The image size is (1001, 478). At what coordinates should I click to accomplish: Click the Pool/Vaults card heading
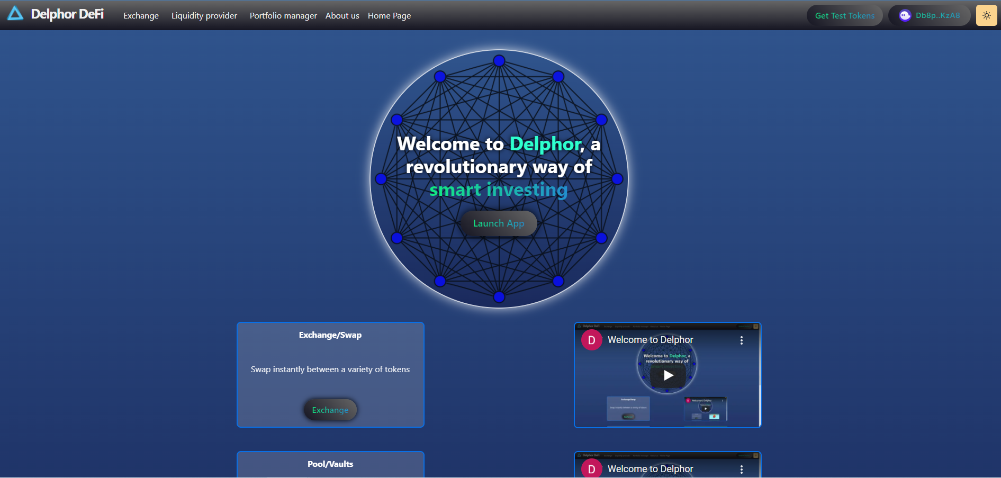[330, 464]
